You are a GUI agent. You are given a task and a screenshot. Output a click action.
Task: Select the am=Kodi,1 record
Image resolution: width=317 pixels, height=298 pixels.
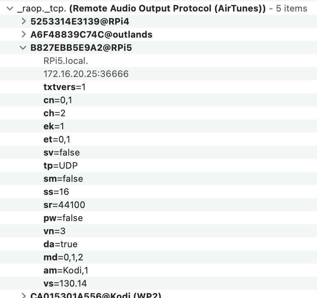coord(158,270)
